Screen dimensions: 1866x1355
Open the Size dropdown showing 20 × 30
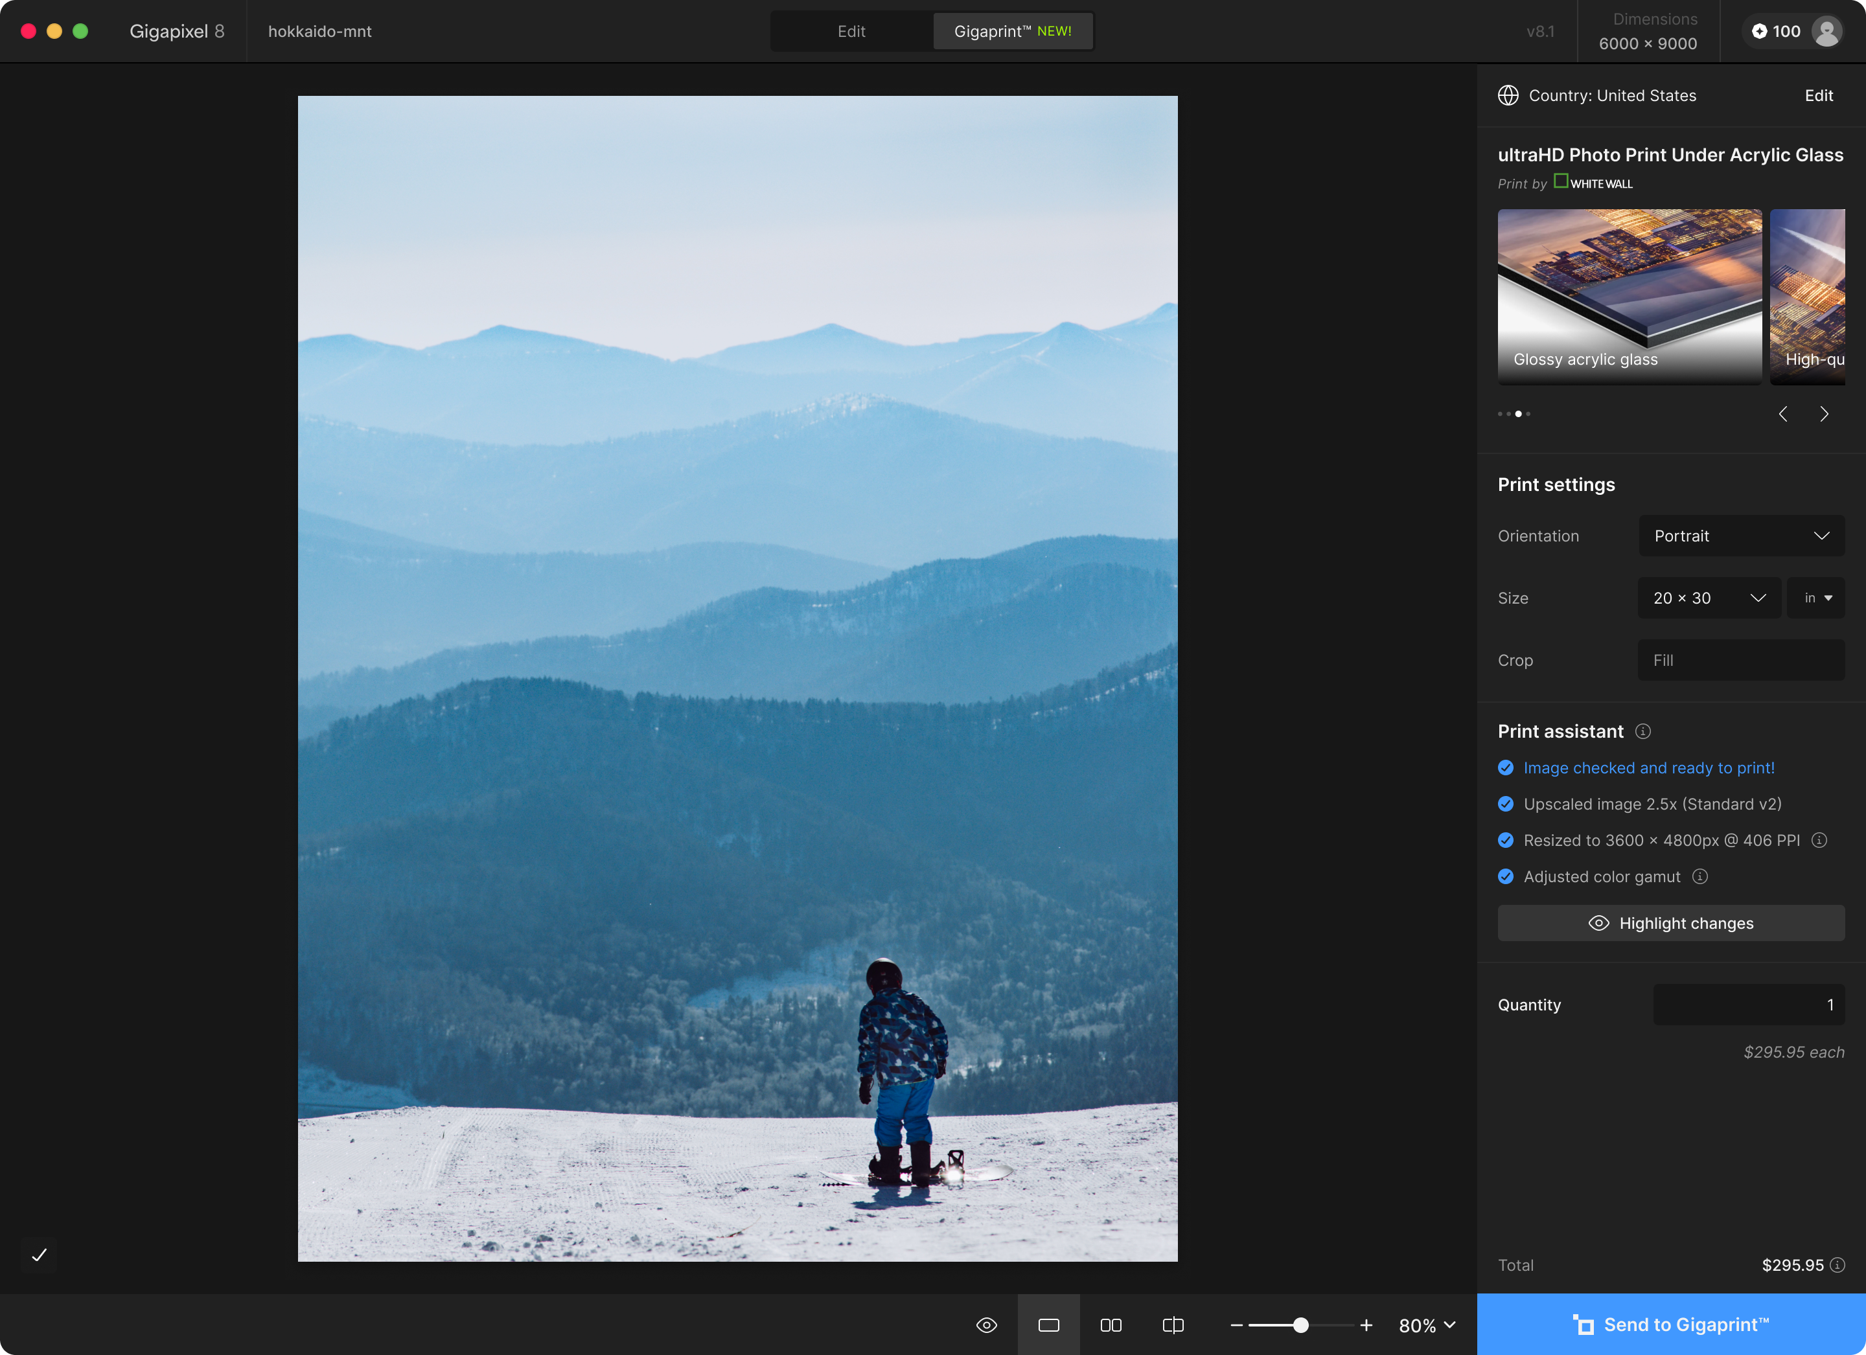pyautogui.click(x=1709, y=598)
